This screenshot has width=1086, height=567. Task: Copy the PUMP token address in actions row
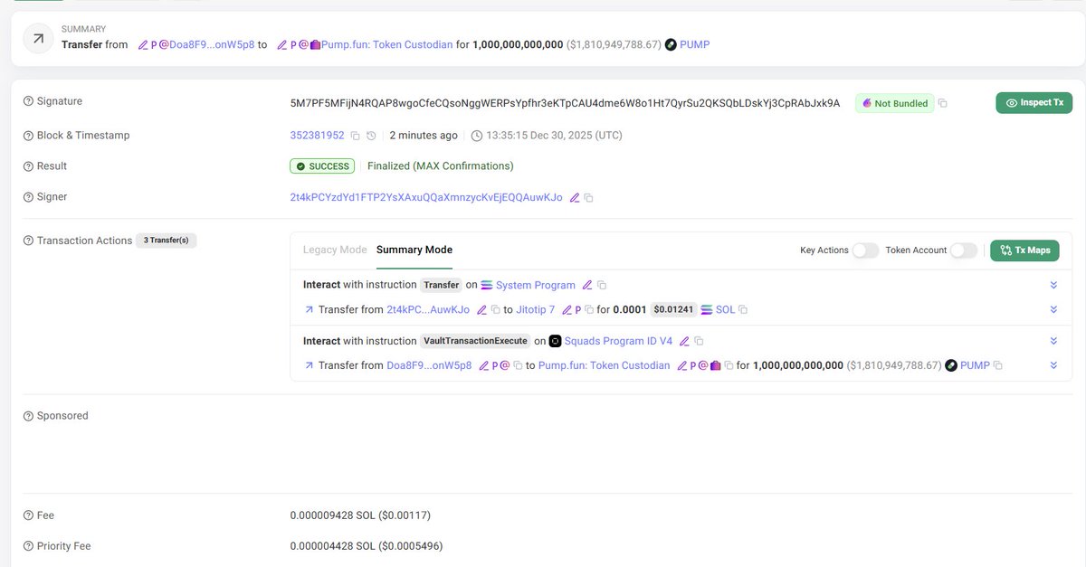click(998, 365)
